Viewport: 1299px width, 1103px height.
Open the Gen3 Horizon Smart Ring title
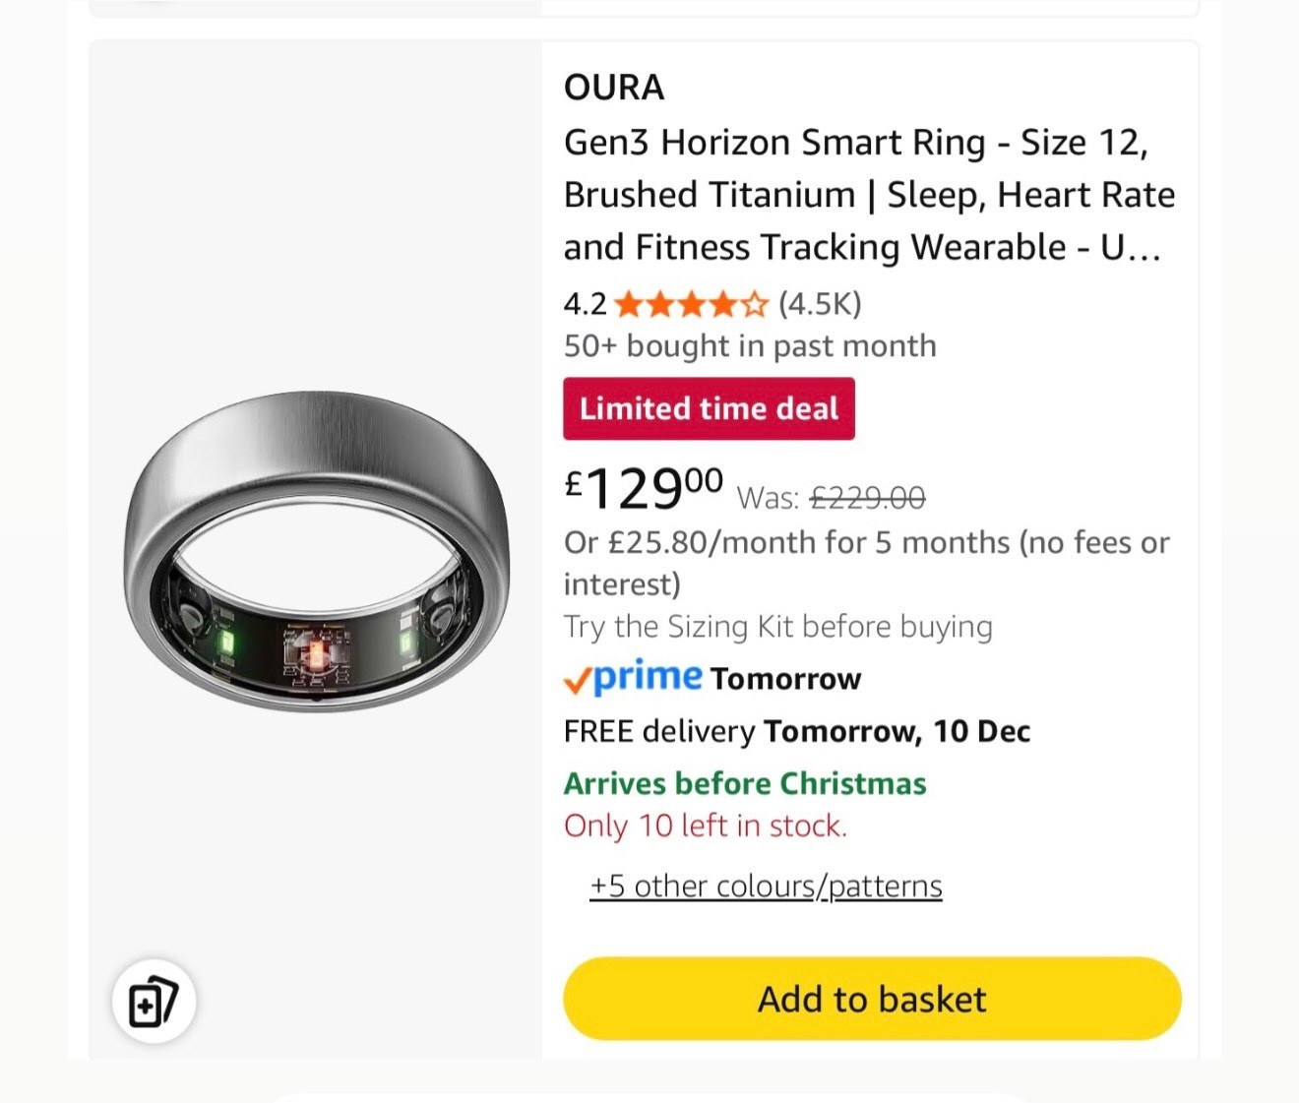click(868, 194)
